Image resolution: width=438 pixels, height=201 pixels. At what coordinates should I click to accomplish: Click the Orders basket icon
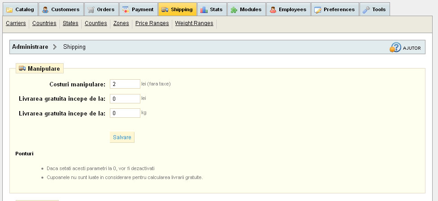click(x=91, y=9)
